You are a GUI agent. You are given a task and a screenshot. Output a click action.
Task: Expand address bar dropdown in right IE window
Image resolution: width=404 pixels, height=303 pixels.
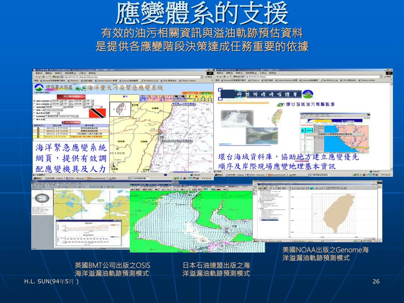(381, 77)
